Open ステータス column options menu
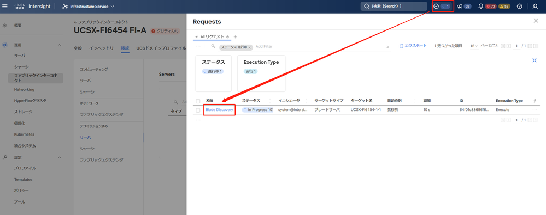Screen dimensions: 546x215 pyautogui.click(x=270, y=101)
